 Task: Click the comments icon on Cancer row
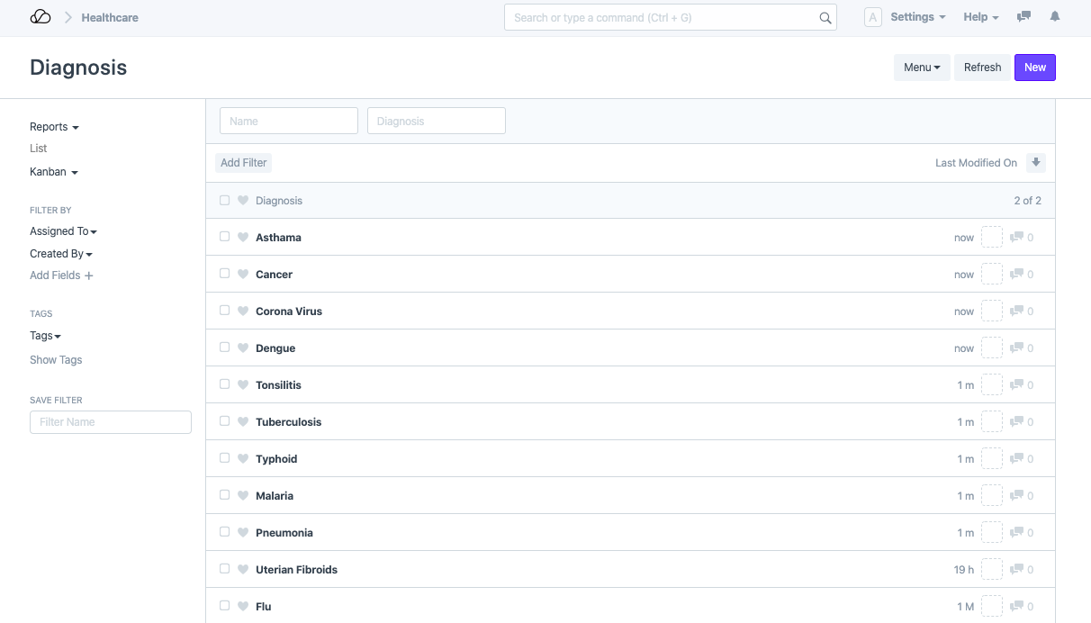1017,275
